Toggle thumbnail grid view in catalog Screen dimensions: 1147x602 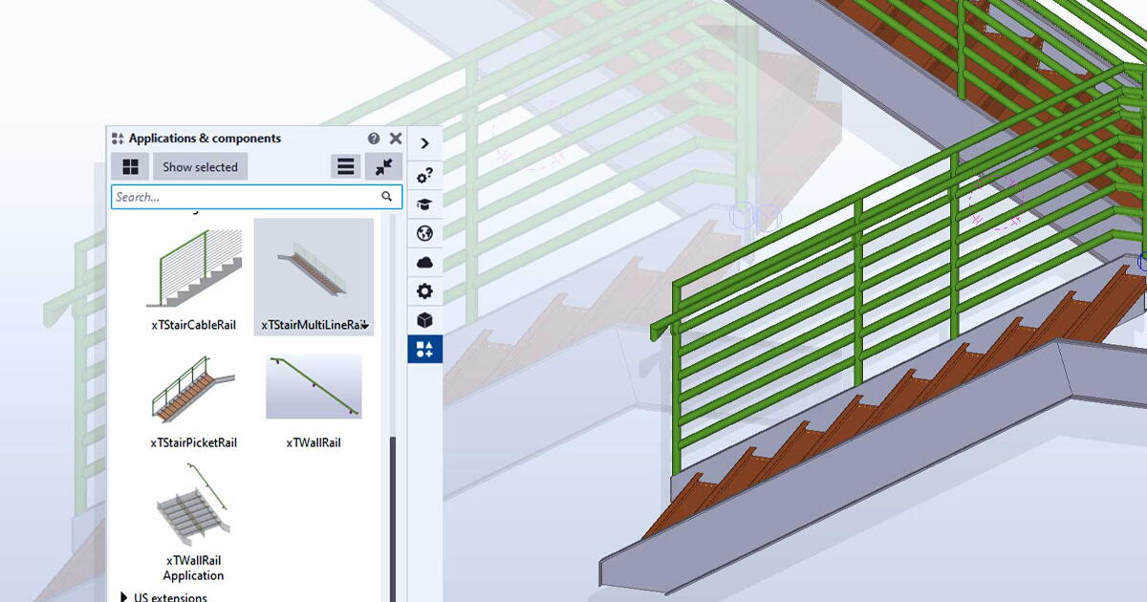coord(130,165)
